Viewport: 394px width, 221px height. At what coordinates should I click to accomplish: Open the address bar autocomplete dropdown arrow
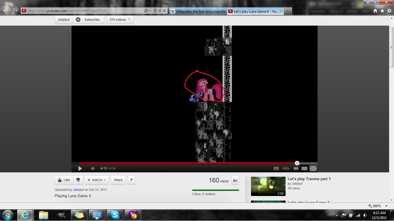coord(150,11)
